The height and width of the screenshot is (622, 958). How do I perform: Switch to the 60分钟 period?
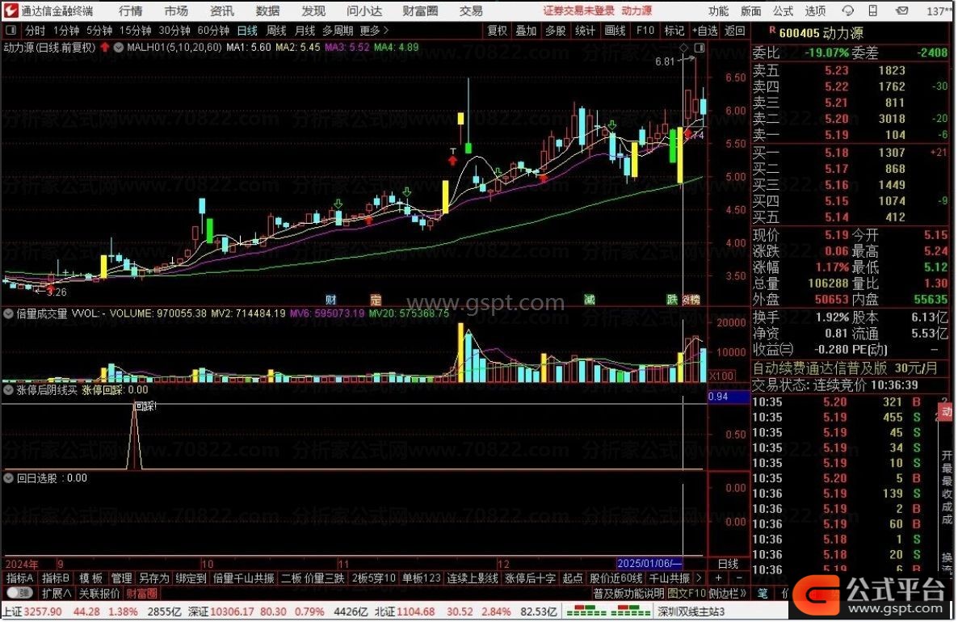213,31
